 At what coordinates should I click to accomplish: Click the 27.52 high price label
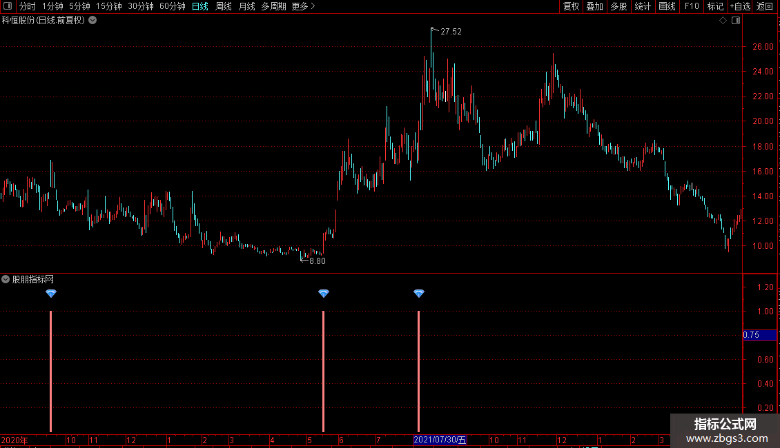point(451,32)
